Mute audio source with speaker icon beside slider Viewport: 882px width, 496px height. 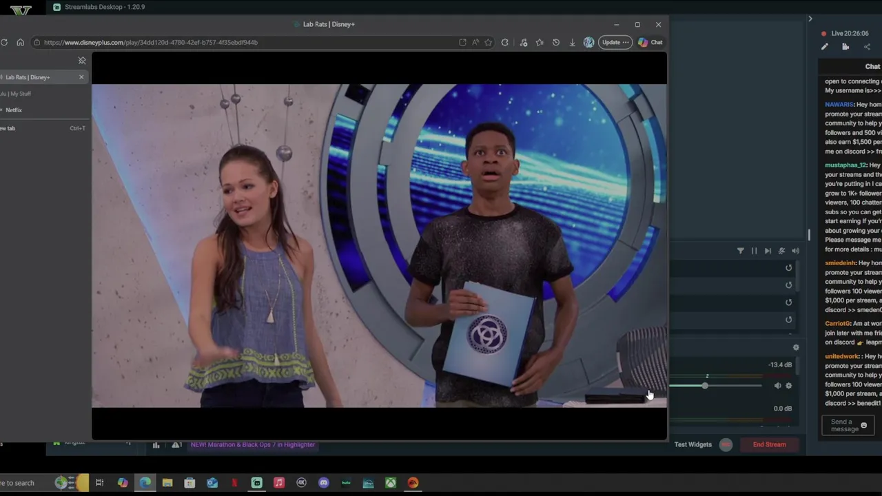[777, 386]
